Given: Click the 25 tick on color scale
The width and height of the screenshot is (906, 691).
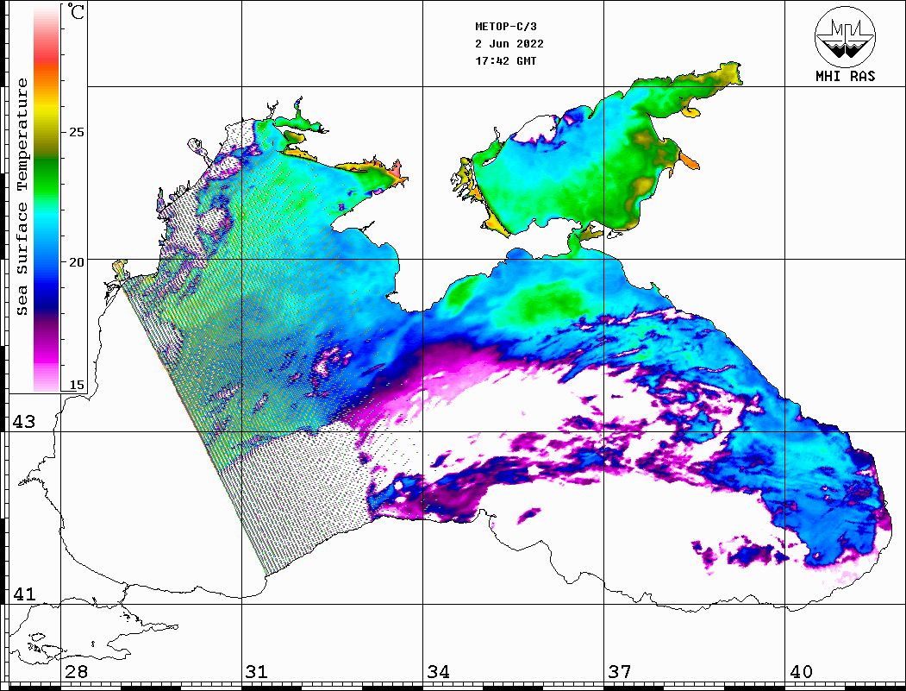Looking at the screenshot, I should click(76, 132).
